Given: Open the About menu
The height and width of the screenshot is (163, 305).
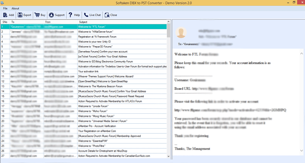Looking at the screenshot, I should [15, 8].
